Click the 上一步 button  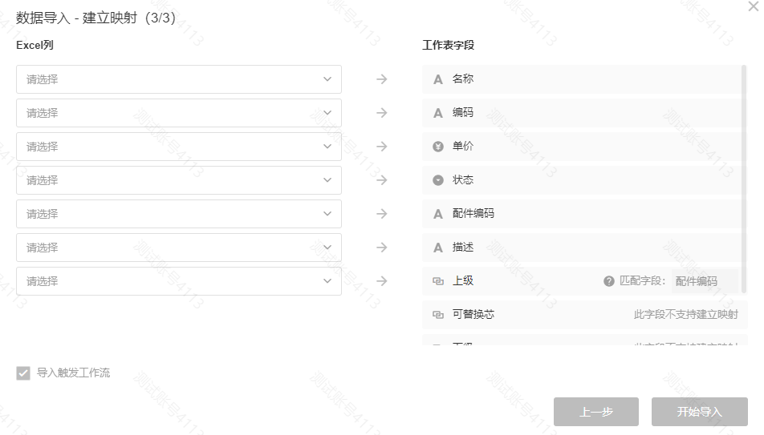point(595,412)
